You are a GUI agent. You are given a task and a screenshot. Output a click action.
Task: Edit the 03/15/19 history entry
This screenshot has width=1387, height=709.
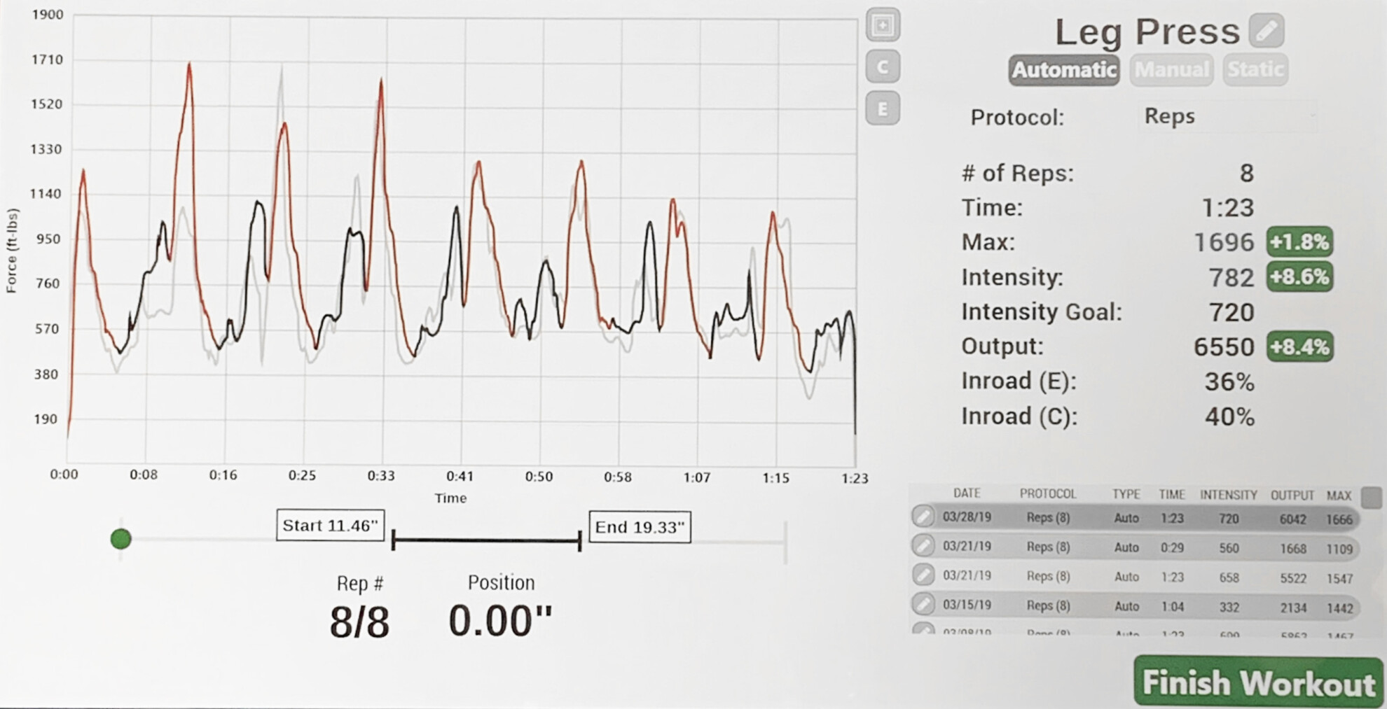click(923, 604)
